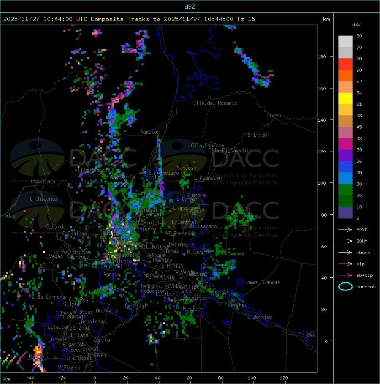Select the red swatch in dBZ scale
The image size is (380, 384).
pyautogui.click(x=345, y=64)
